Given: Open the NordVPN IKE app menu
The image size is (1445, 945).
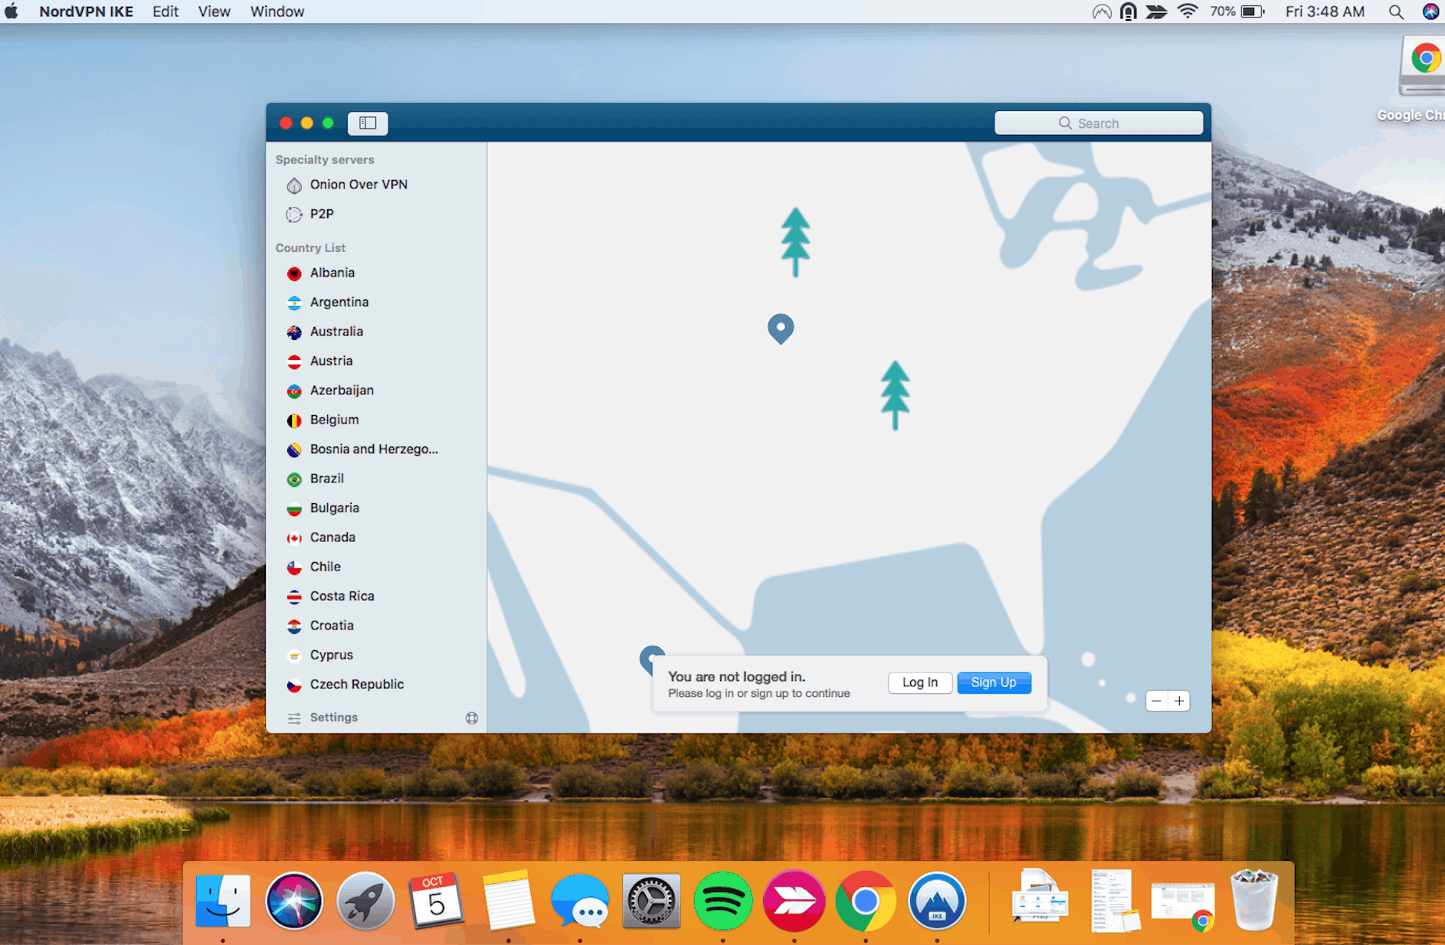Looking at the screenshot, I should pos(87,11).
